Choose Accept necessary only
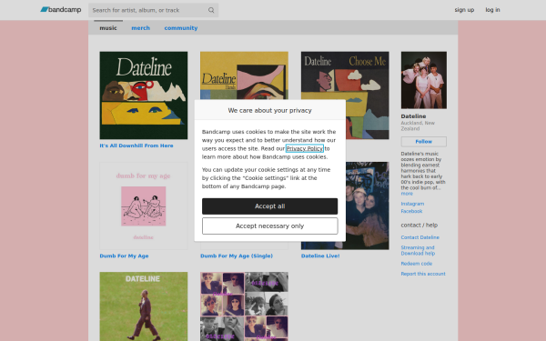 coord(270,226)
